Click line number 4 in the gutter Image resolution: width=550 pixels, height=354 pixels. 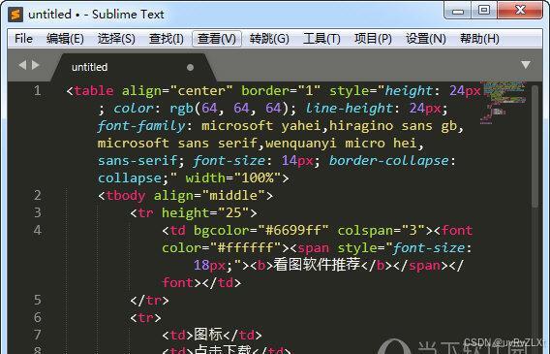coord(37,230)
